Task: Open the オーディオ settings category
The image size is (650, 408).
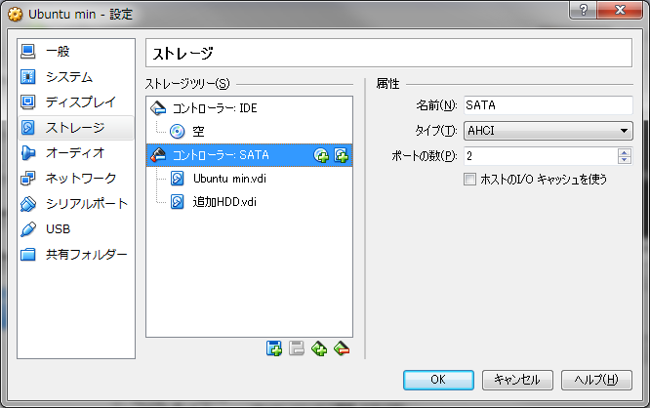Action: (x=76, y=152)
